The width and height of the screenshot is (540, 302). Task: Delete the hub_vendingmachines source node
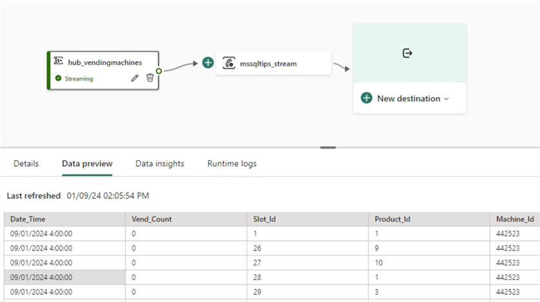pos(150,78)
